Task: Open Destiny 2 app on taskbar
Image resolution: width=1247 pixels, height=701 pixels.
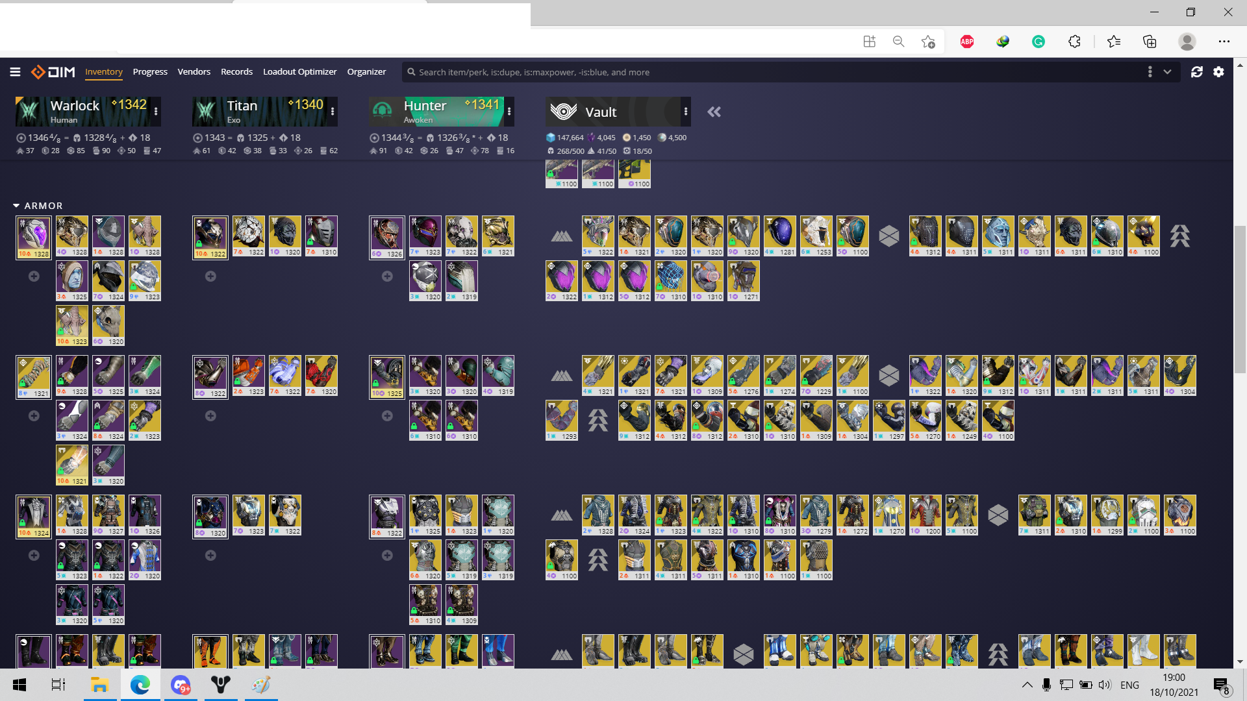Action: tap(221, 685)
